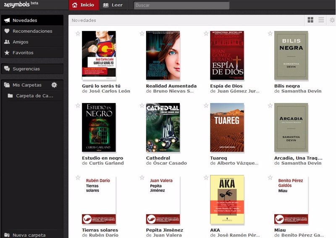
Task: Open Tuareg desert cover
Action: point(227,127)
